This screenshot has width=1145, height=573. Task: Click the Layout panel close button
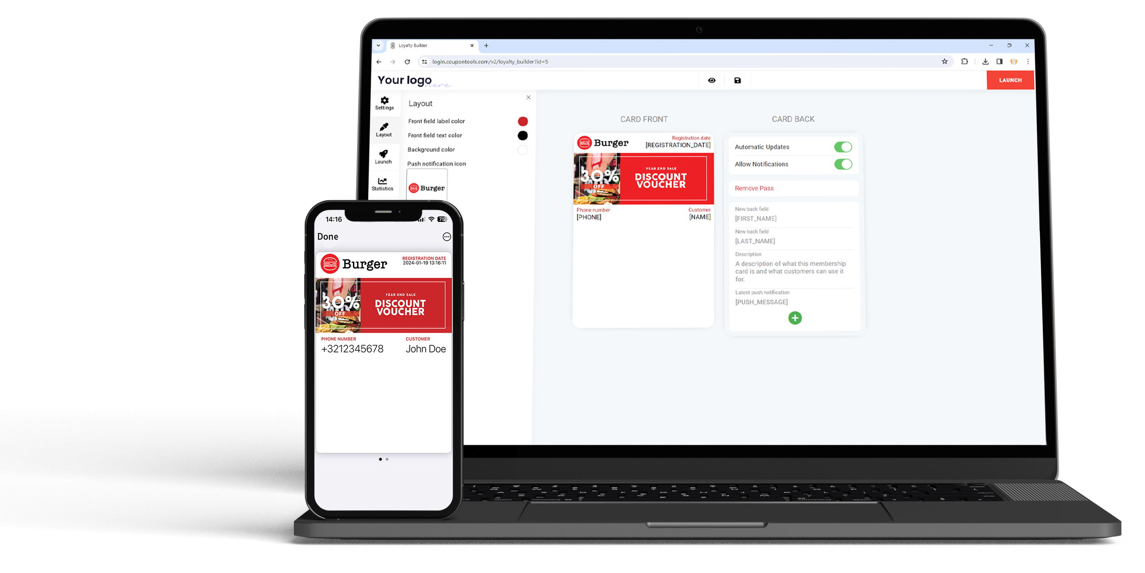(x=528, y=97)
